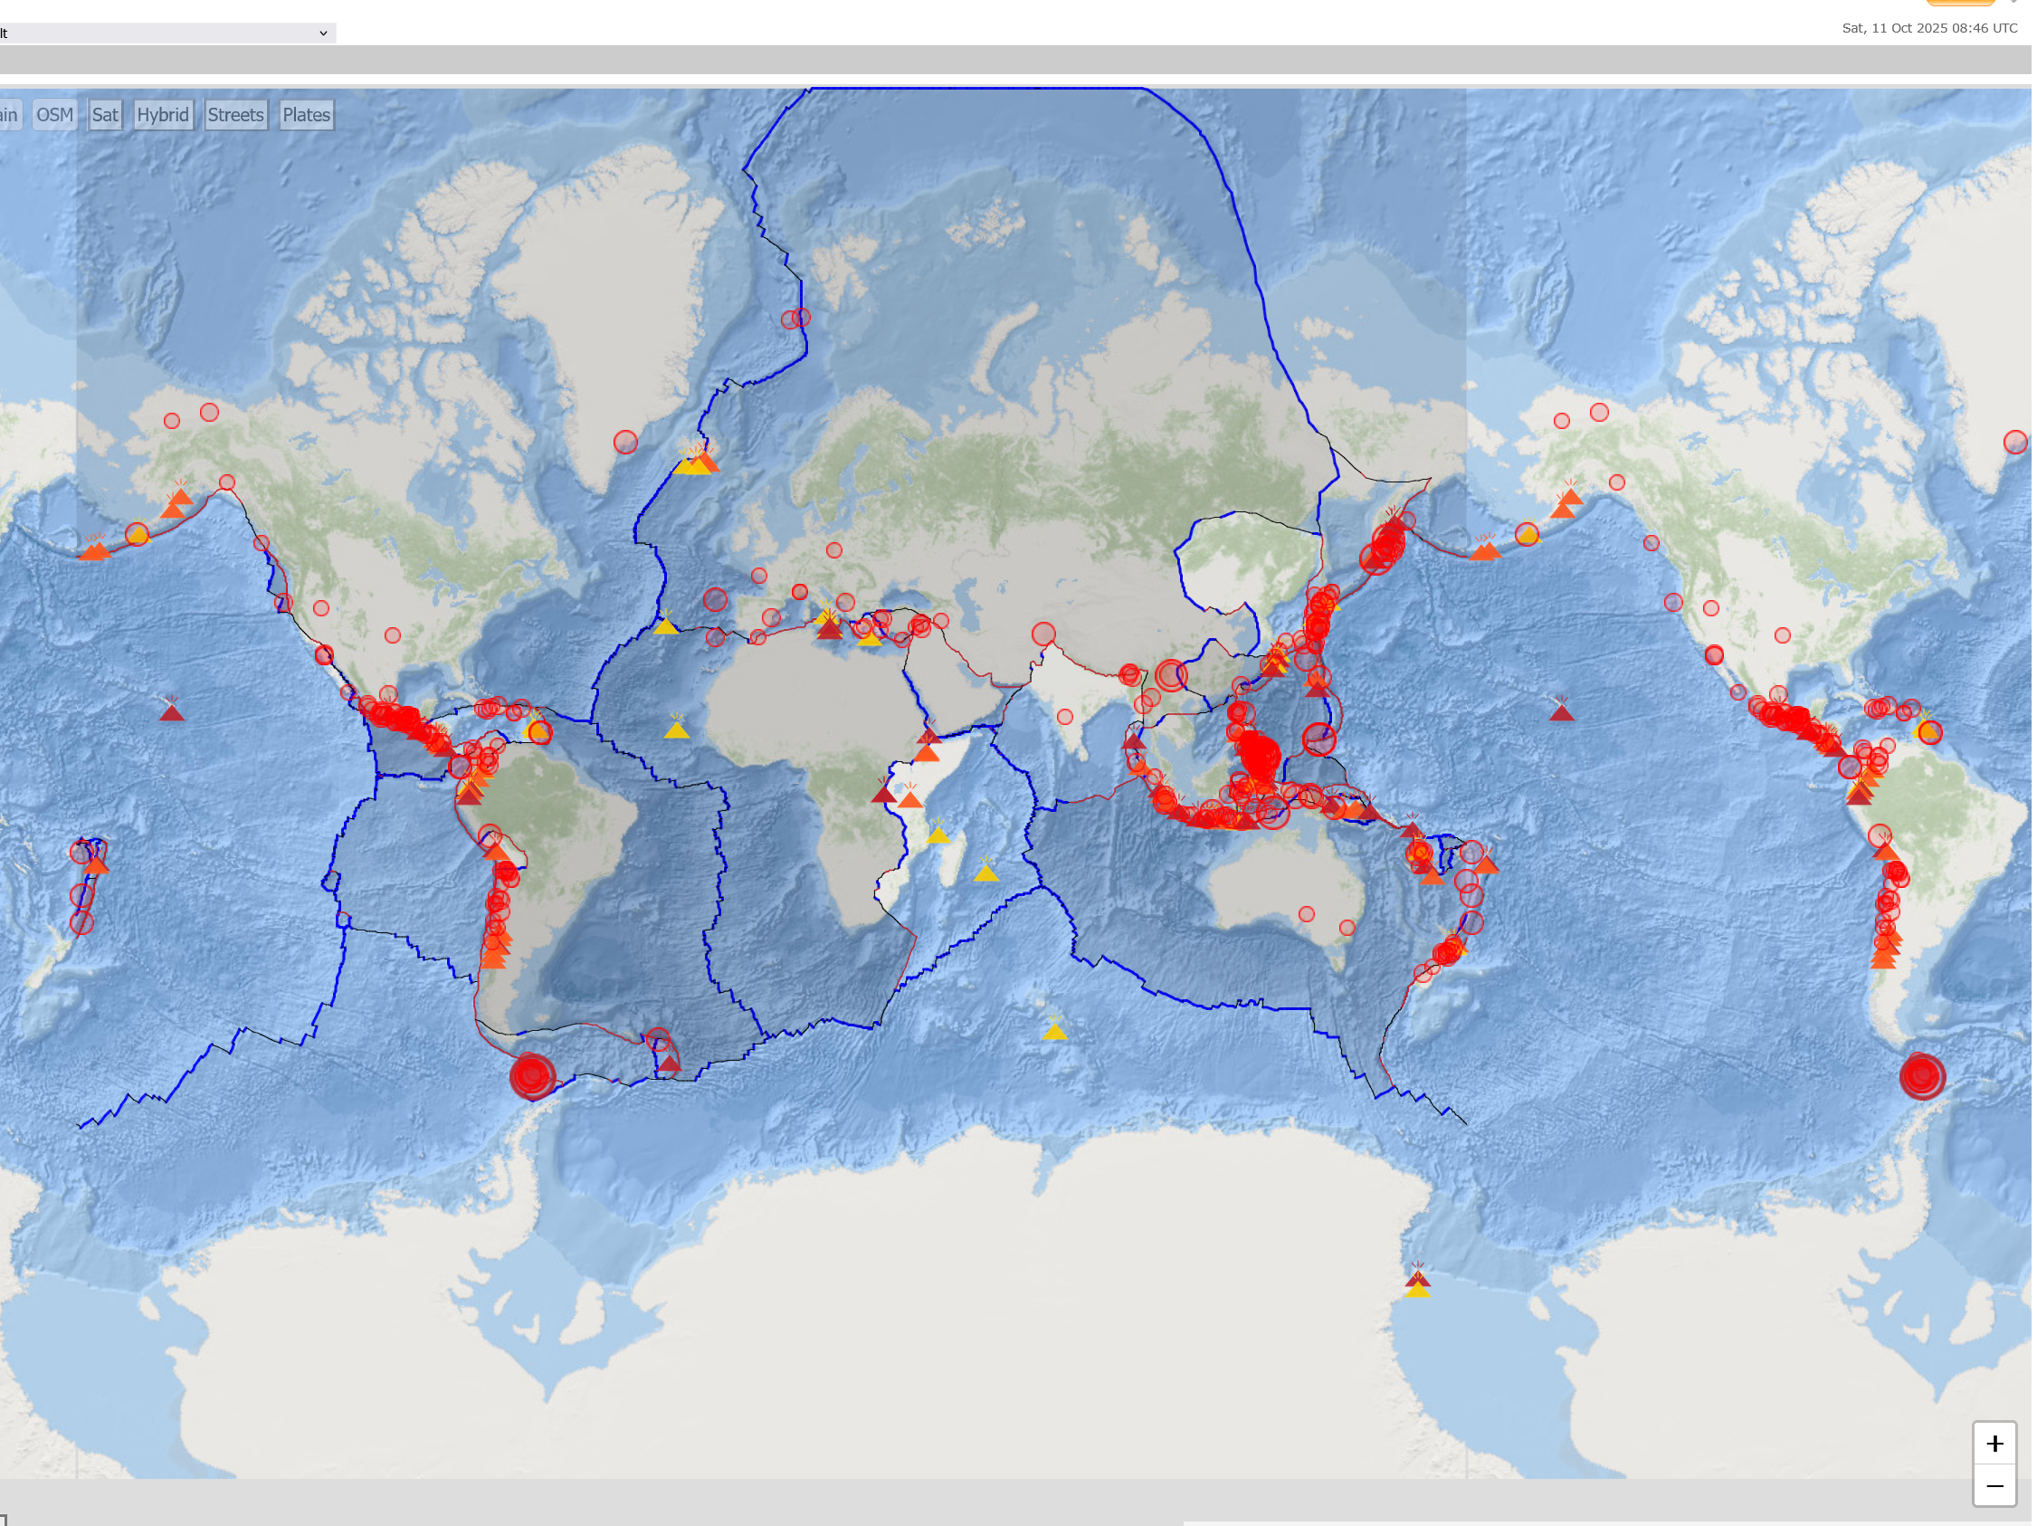Click earthquake circle in central Asia
This screenshot has height=1526, width=2037.
(x=1045, y=634)
